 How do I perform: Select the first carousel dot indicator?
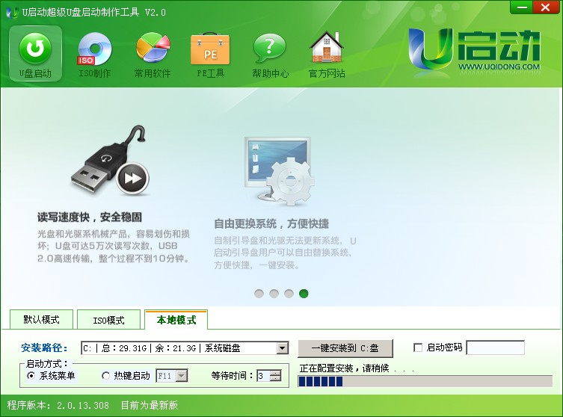(259, 294)
